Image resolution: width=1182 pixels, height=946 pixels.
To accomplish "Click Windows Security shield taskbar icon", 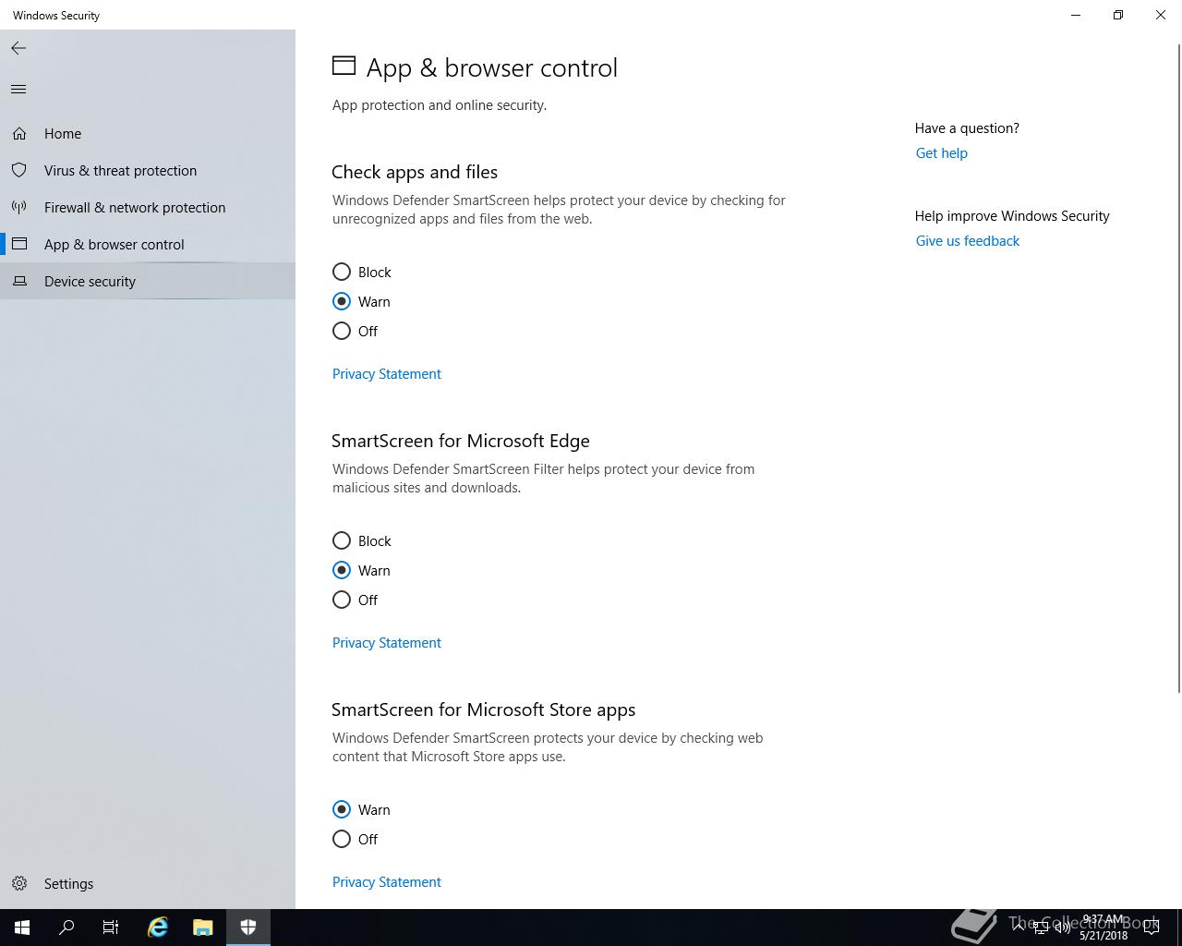I will 248,928.
